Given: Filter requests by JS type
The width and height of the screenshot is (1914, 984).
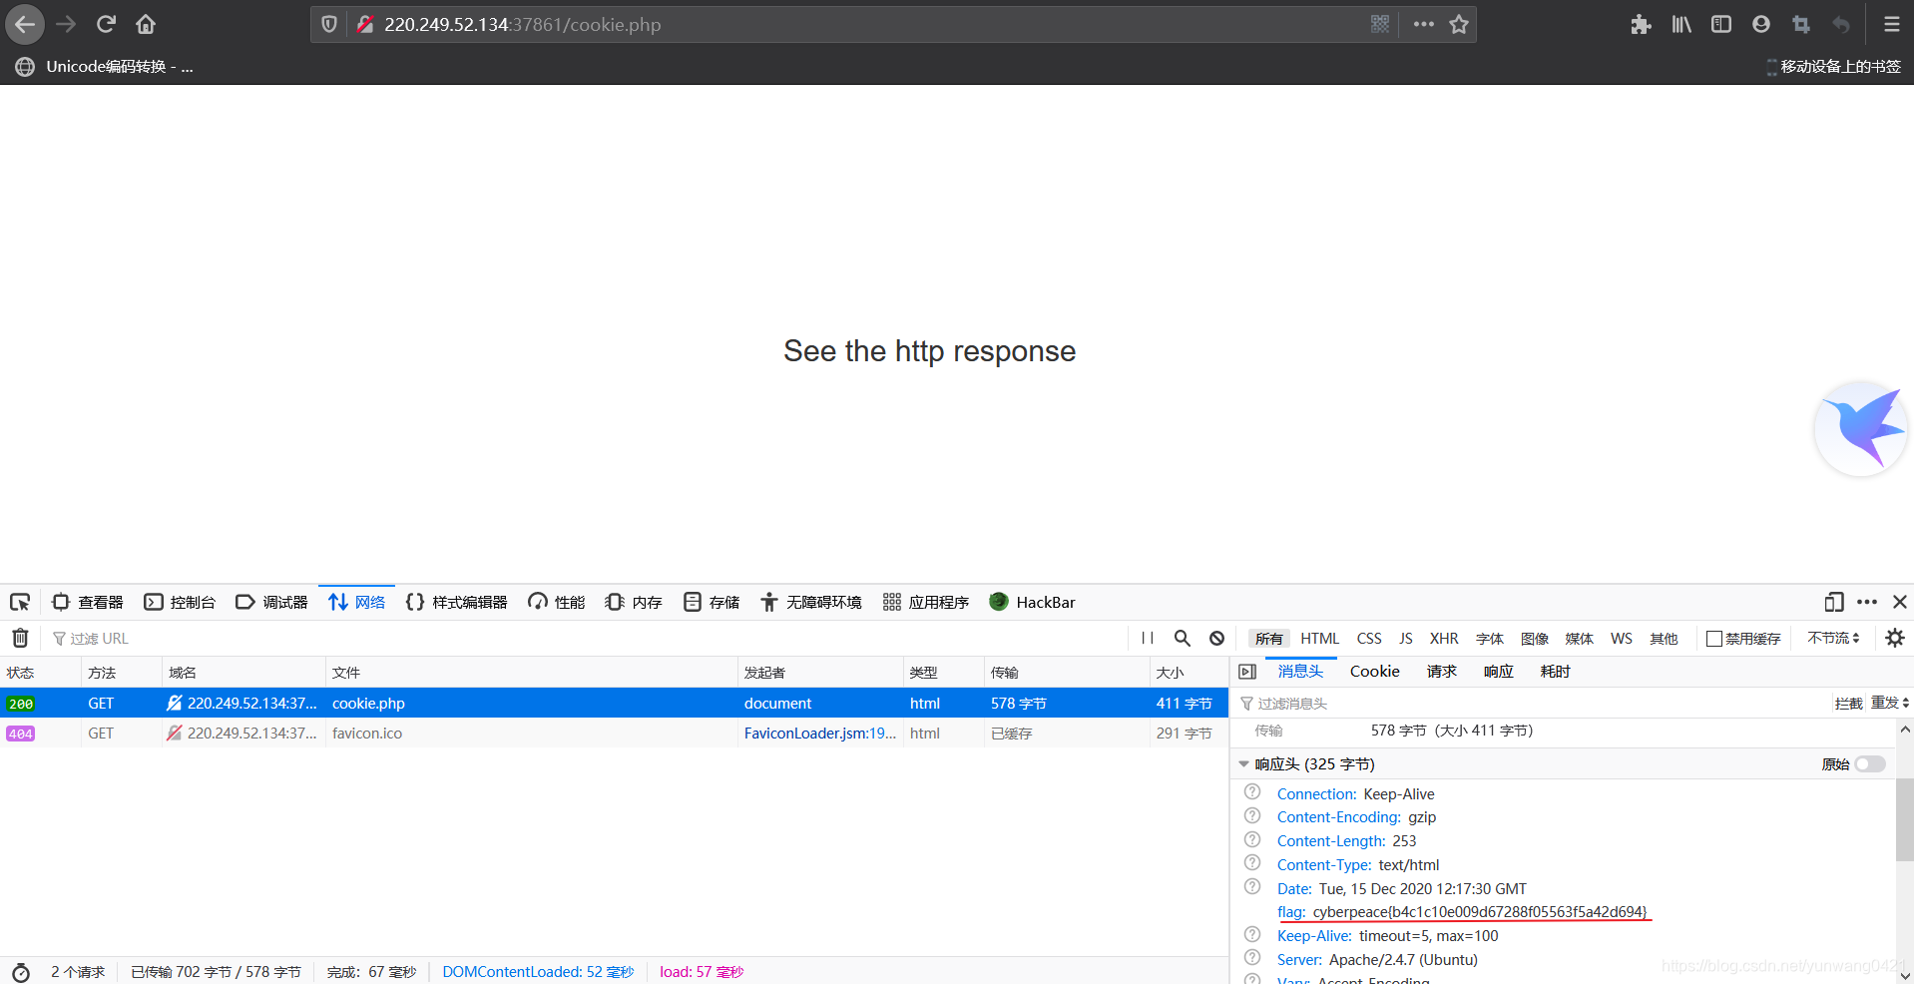Looking at the screenshot, I should click(1405, 639).
